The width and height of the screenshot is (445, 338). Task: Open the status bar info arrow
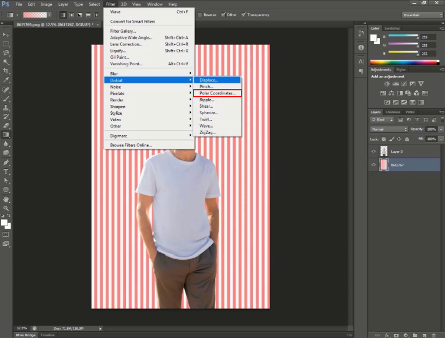(100, 328)
